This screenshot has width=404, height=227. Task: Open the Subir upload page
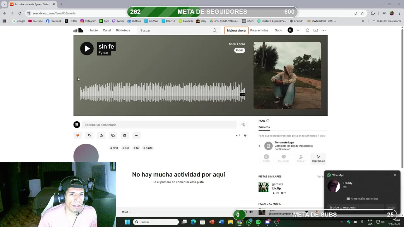coord(279,30)
